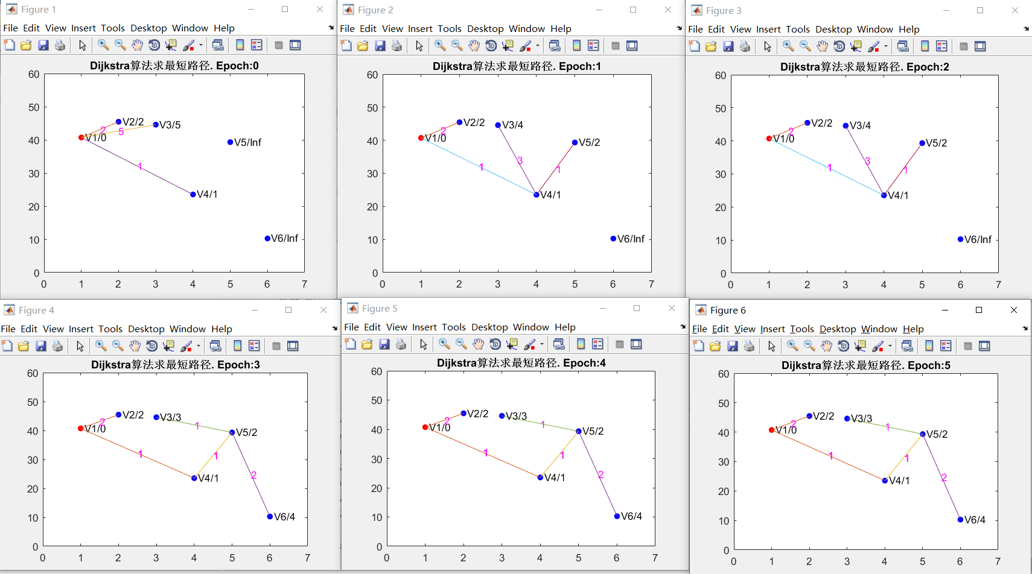The width and height of the screenshot is (1032, 574).
Task: Open View menu in Figure 6
Action: pos(745,329)
